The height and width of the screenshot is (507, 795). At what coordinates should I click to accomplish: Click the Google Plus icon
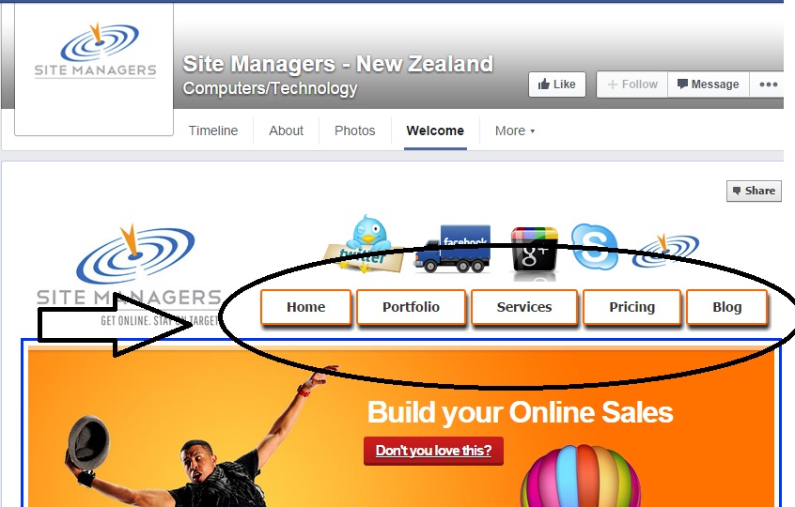pos(534,251)
